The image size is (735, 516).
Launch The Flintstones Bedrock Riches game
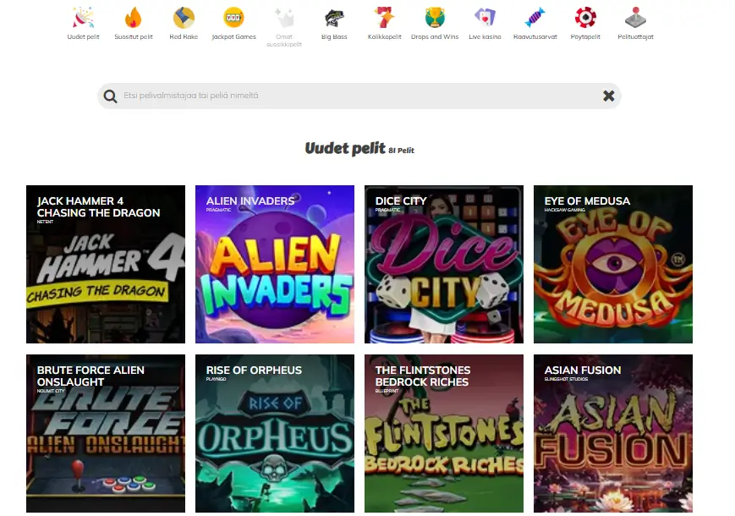tap(444, 433)
